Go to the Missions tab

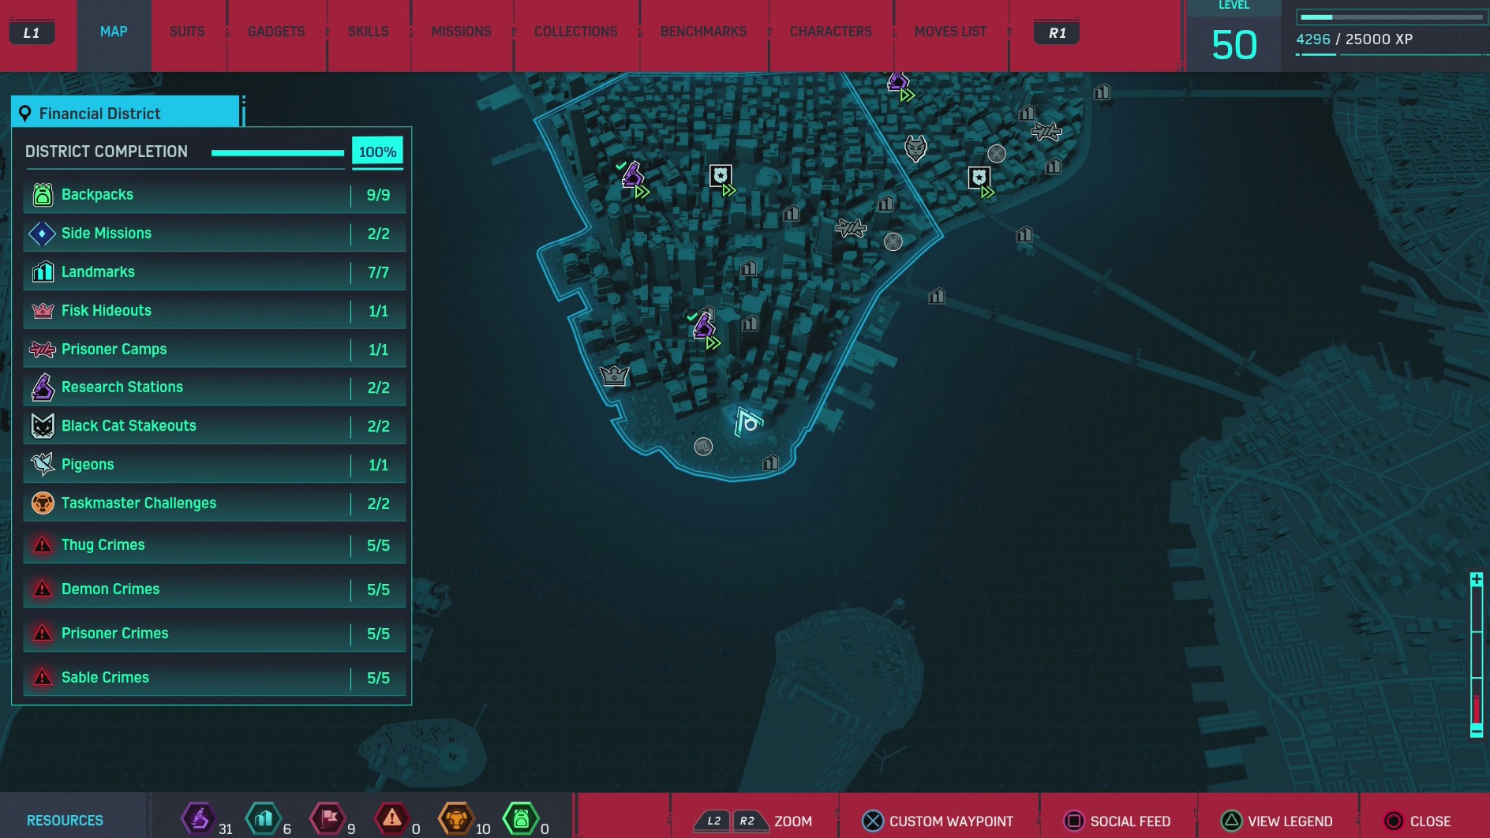pyautogui.click(x=462, y=32)
